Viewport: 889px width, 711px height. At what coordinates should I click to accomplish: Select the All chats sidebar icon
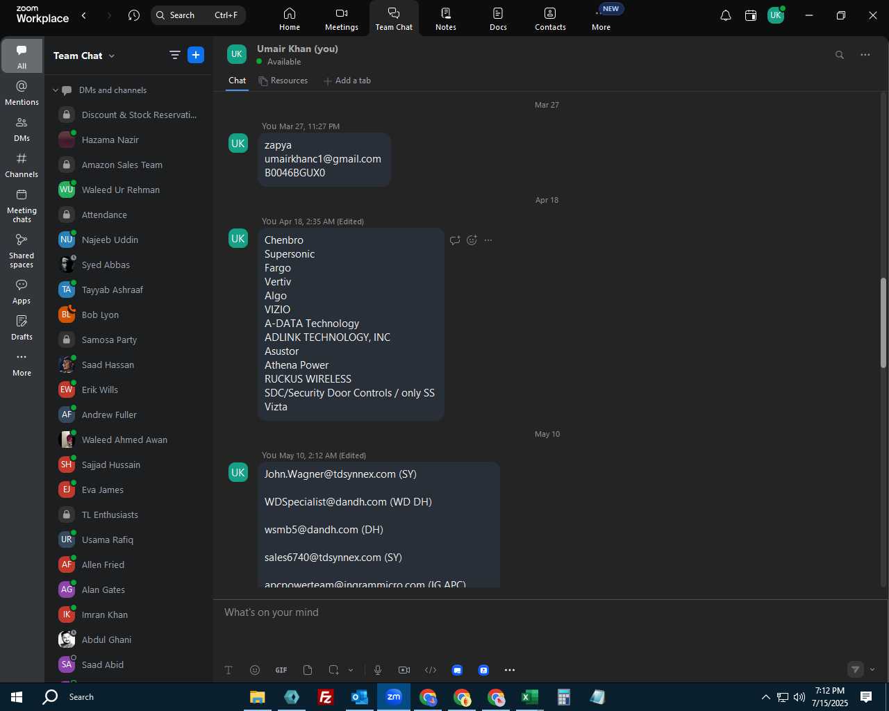click(22, 56)
